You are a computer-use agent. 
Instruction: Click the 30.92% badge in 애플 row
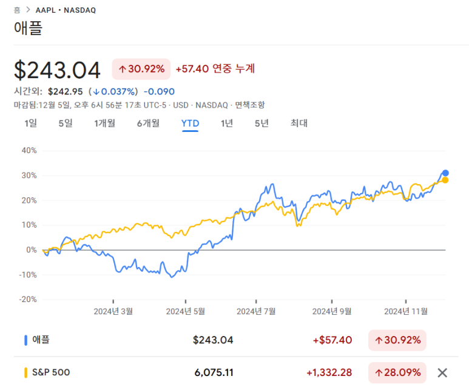tap(397, 340)
